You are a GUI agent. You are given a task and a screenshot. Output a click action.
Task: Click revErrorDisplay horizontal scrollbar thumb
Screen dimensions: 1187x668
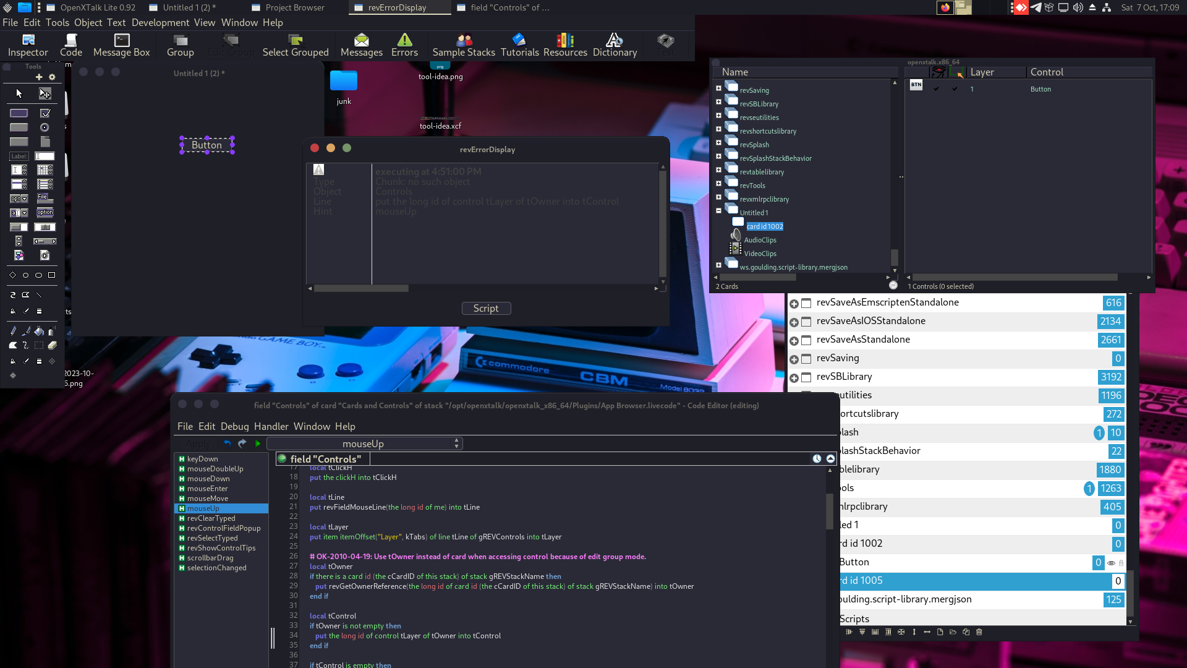(361, 288)
